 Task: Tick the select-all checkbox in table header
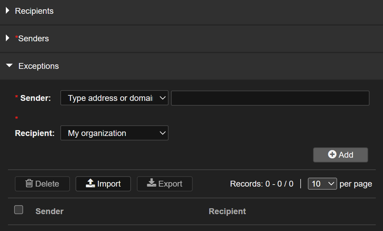point(19,210)
